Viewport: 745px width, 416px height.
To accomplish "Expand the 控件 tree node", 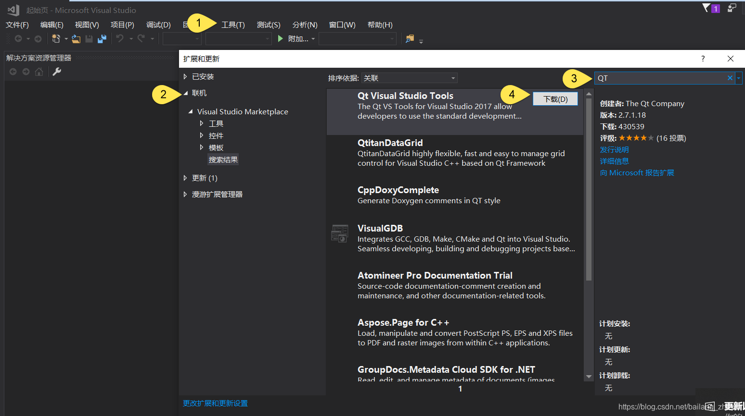I will pos(202,135).
